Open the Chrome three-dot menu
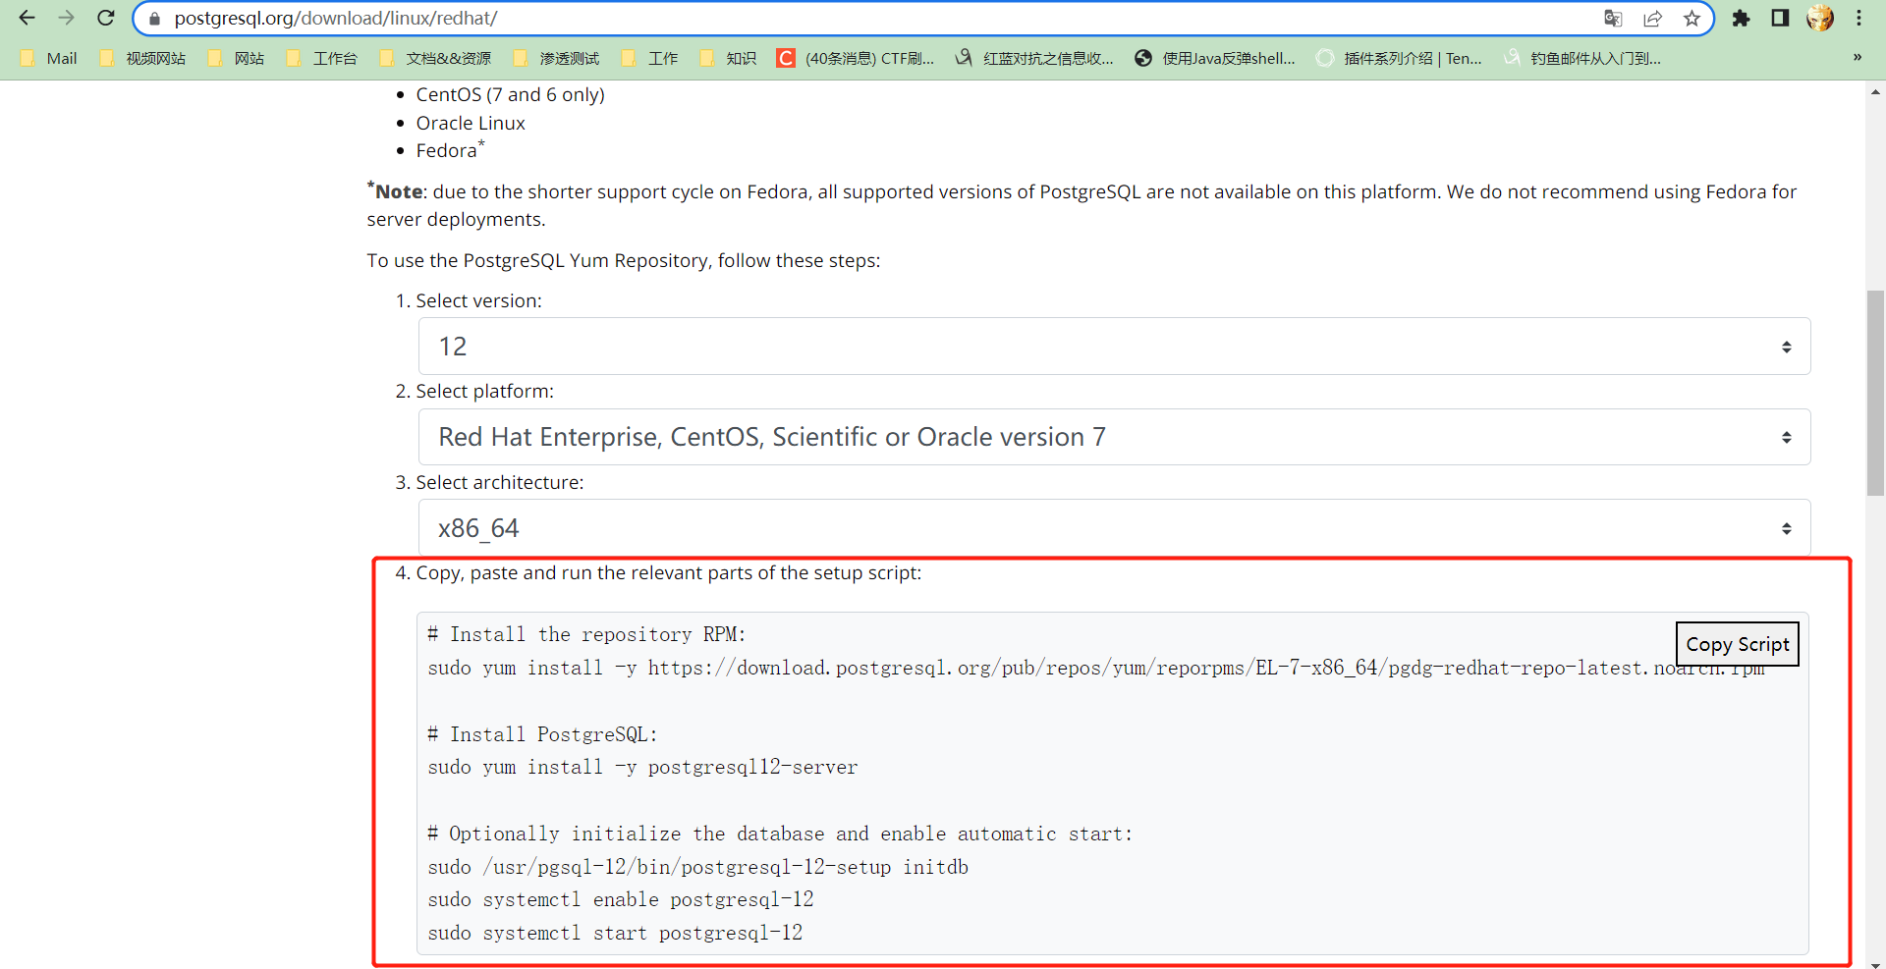This screenshot has width=1886, height=969. 1859,19
